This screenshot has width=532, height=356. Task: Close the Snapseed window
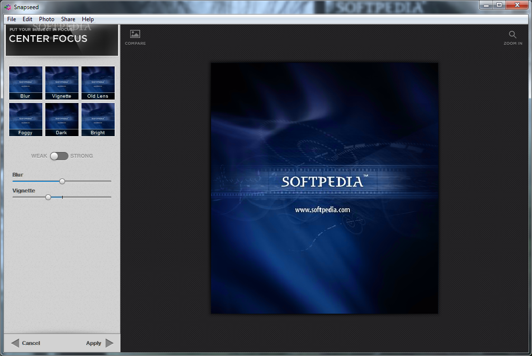(x=517, y=5)
